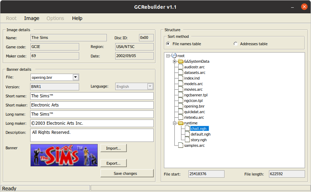Click the opening.bnr file icon in tree
This screenshot has height=192, width=311.
(x=180, y=106)
